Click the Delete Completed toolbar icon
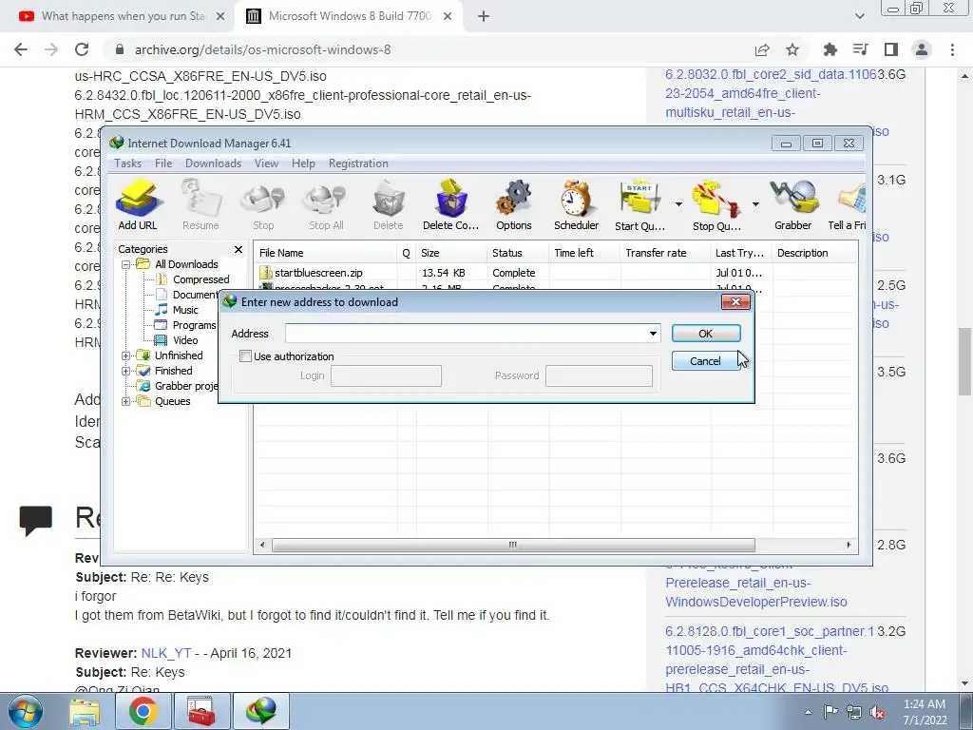 pos(450,205)
